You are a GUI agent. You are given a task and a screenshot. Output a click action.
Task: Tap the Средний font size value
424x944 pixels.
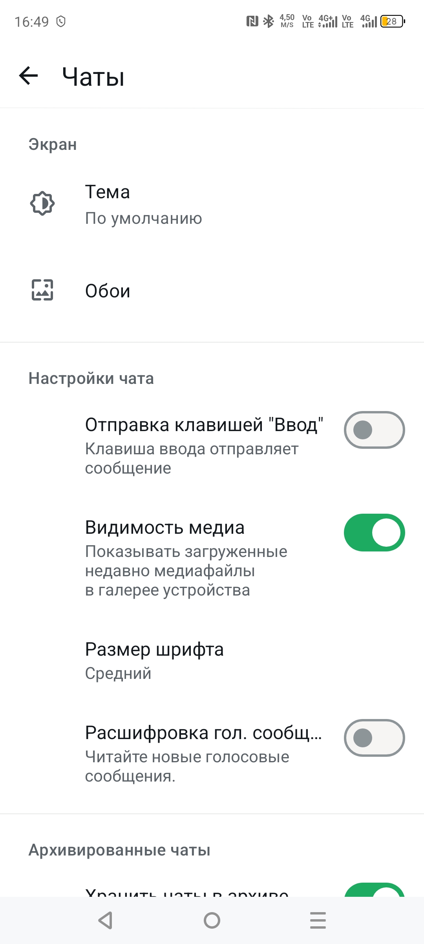[x=118, y=673]
